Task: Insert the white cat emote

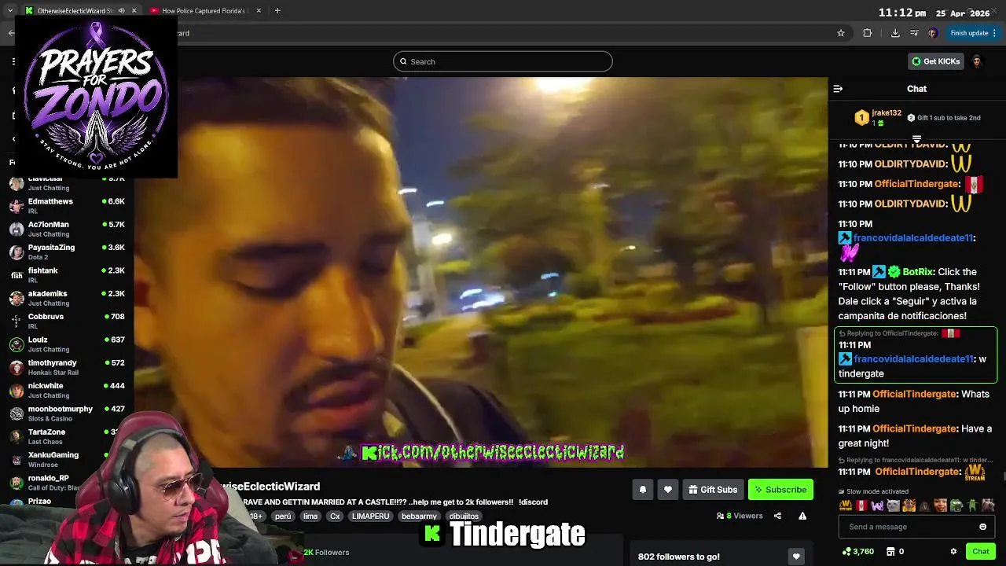Action: (893, 505)
